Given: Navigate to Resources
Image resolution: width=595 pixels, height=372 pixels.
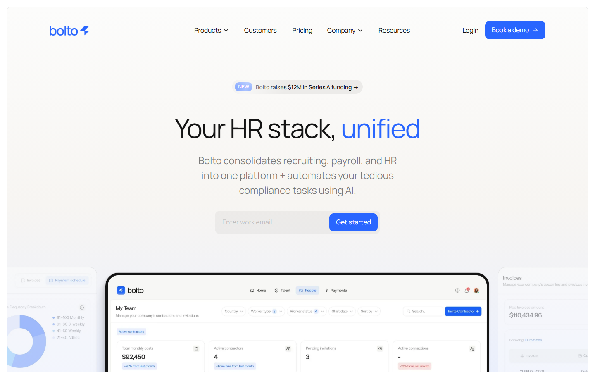Looking at the screenshot, I should click(x=394, y=31).
